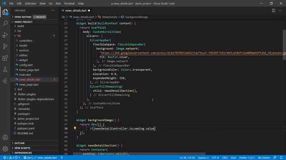Open the Run menu

[x=58, y=4]
